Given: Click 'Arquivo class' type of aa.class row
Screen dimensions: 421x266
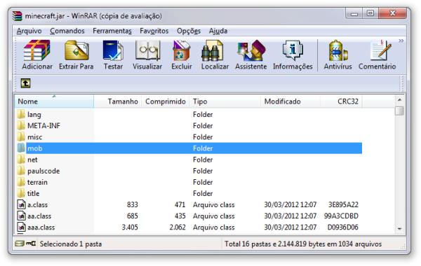Looking at the screenshot, I should tap(214, 216).
